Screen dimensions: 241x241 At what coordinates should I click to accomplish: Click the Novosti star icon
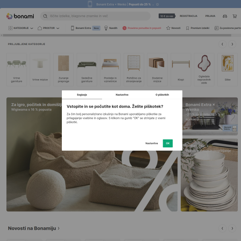[168, 28]
